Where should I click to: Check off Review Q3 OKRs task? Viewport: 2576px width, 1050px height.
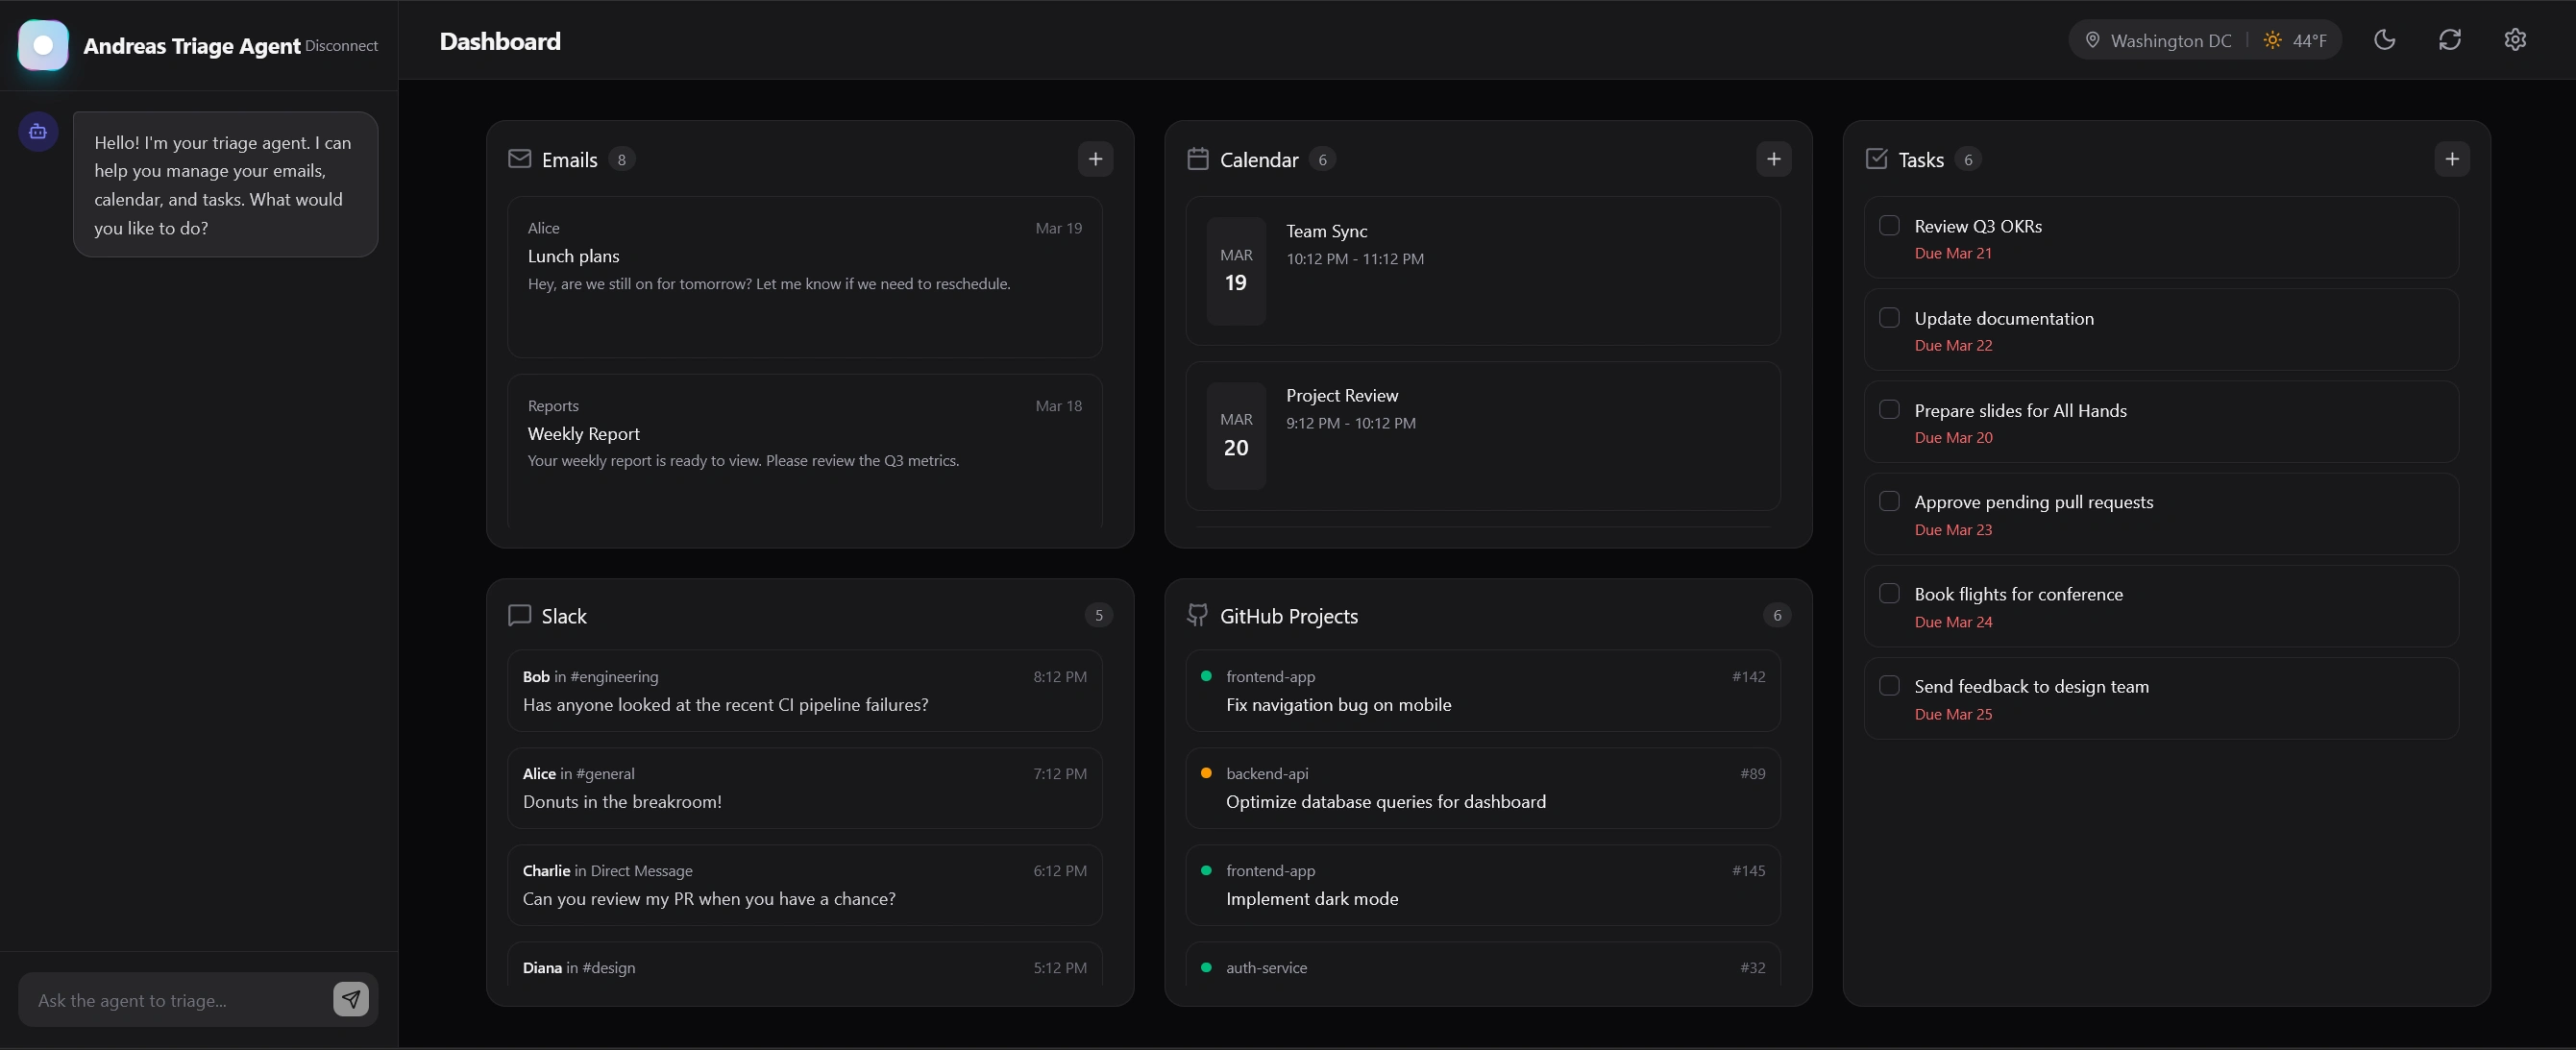click(1889, 226)
